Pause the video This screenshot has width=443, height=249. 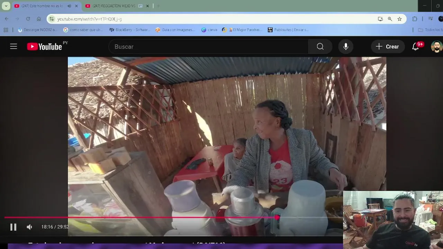pos(13,227)
